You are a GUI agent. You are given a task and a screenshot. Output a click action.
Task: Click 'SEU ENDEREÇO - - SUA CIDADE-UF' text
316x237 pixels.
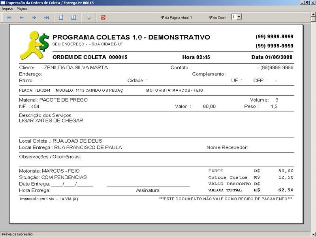[88, 44]
